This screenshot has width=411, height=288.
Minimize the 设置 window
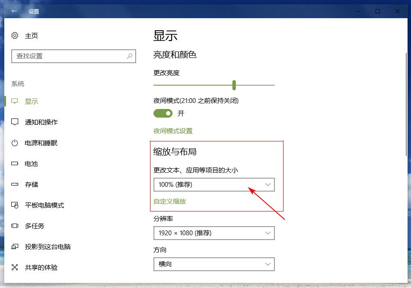358,11
